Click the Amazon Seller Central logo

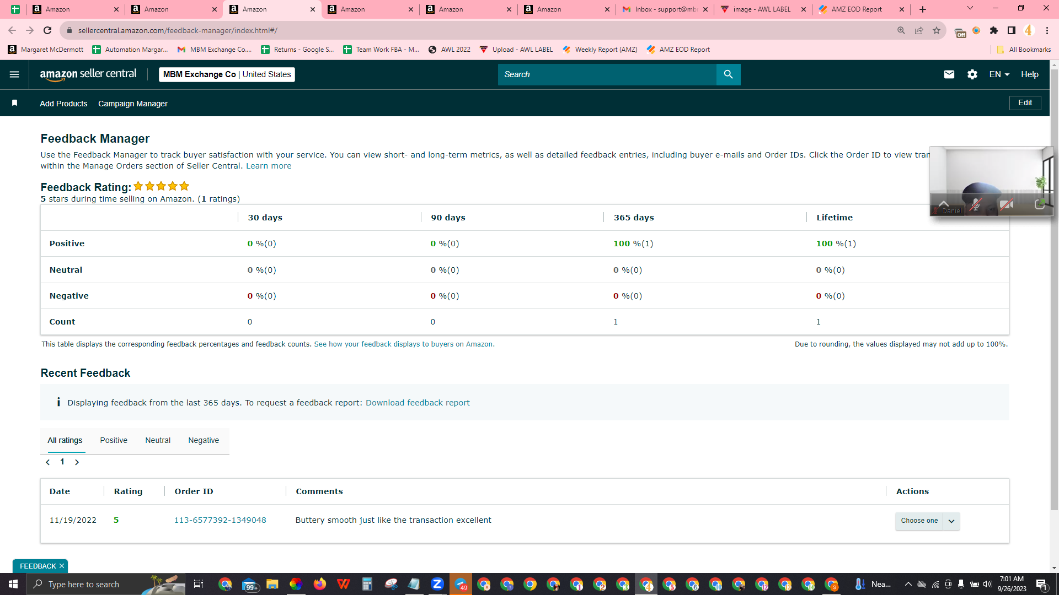[x=88, y=74]
